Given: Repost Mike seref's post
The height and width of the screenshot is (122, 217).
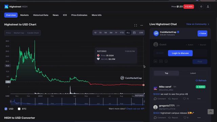Looking at the screenshot, I should (173, 99).
